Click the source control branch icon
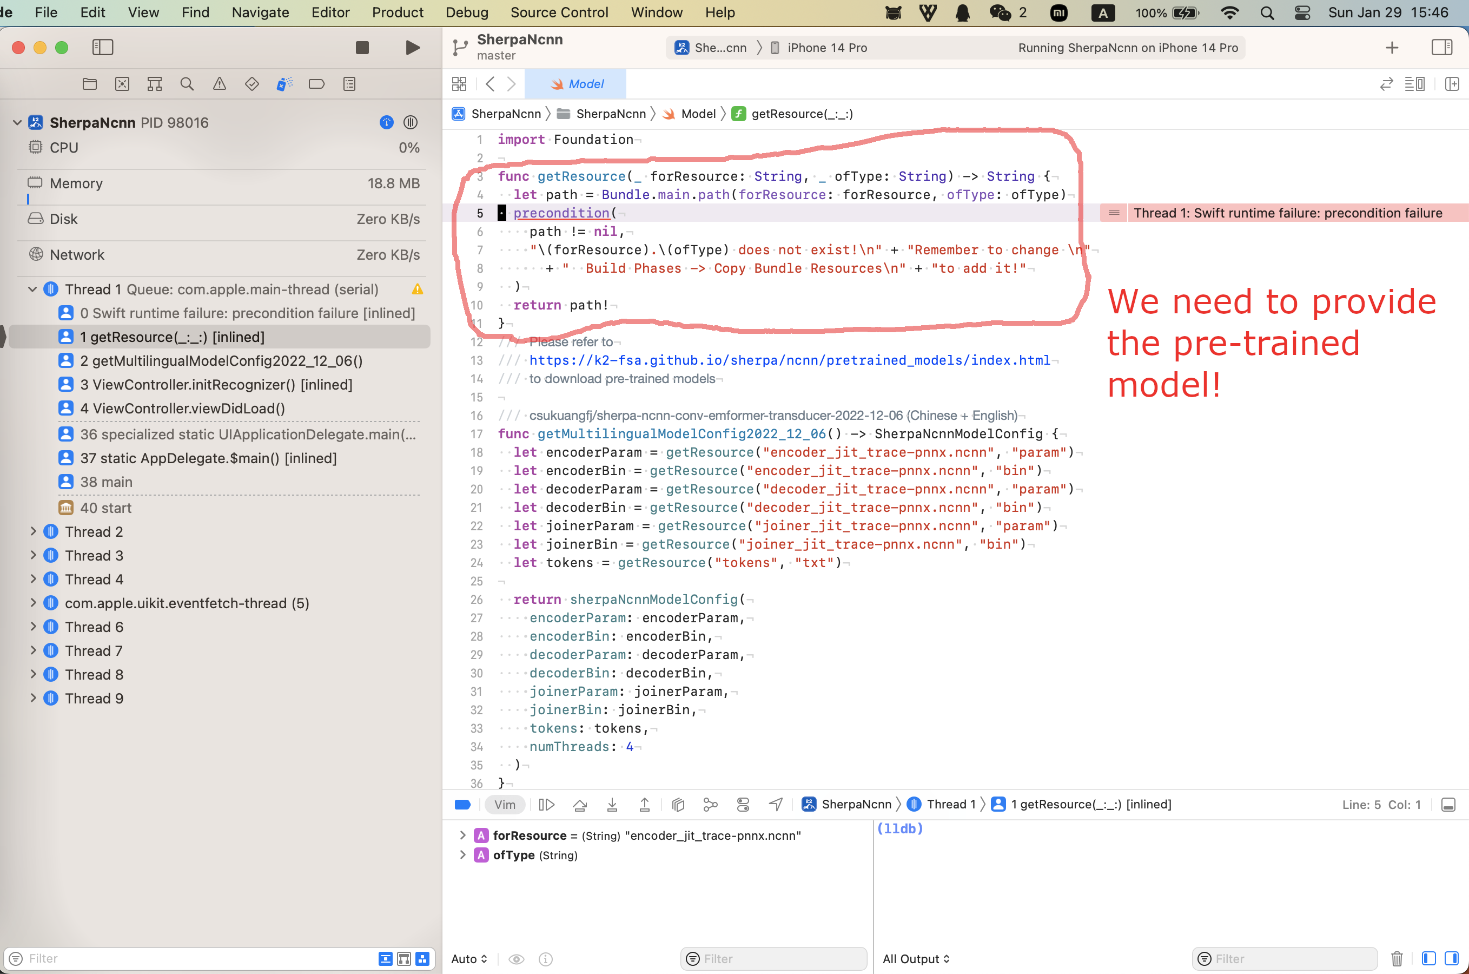The width and height of the screenshot is (1469, 974). click(460, 48)
